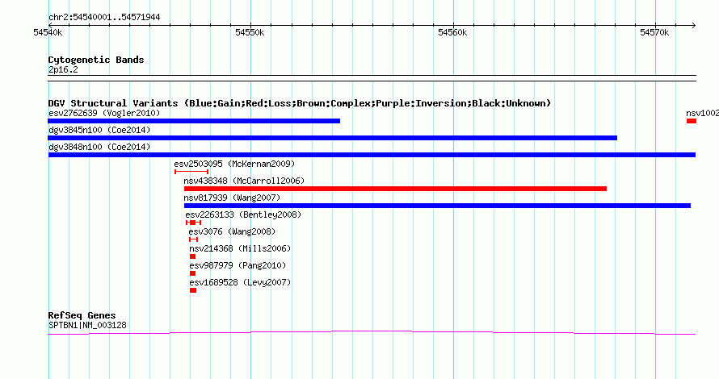This screenshot has width=719, height=379.
Task: Click the esv2263133 (Bentley2008) red glyph
Action: coord(194,223)
